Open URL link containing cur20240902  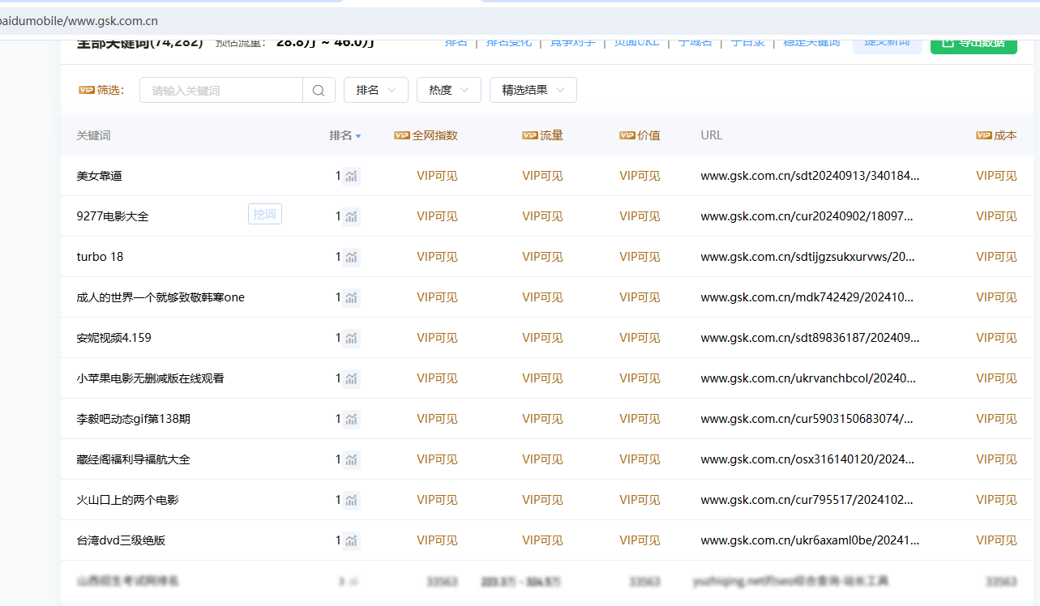807,216
